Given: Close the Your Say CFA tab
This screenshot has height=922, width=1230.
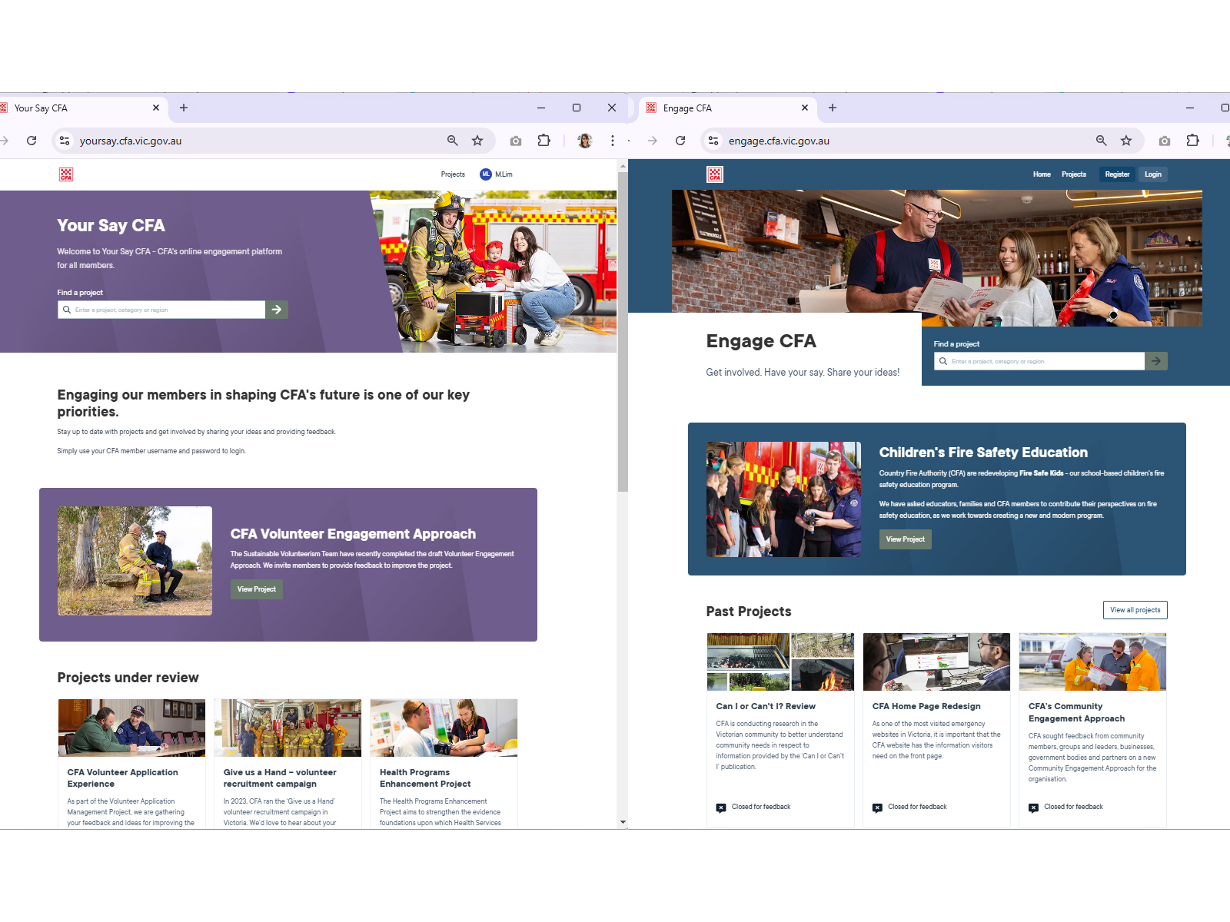Looking at the screenshot, I should [x=156, y=108].
